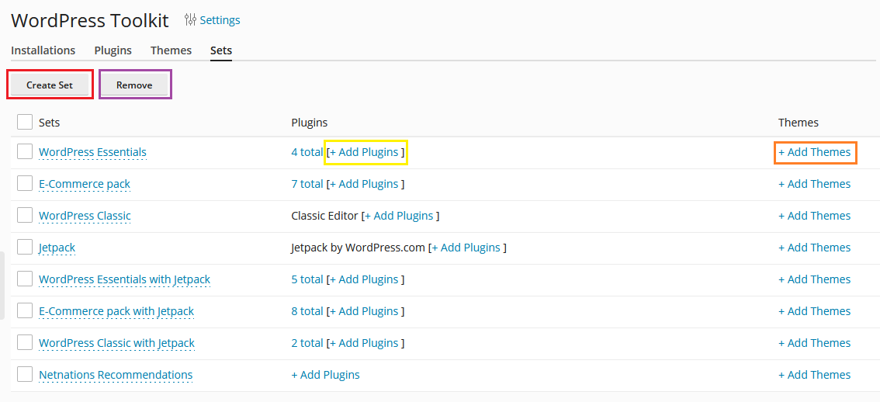Toggle the select-all checkbox in the Sets header
The height and width of the screenshot is (402, 880).
(25, 122)
